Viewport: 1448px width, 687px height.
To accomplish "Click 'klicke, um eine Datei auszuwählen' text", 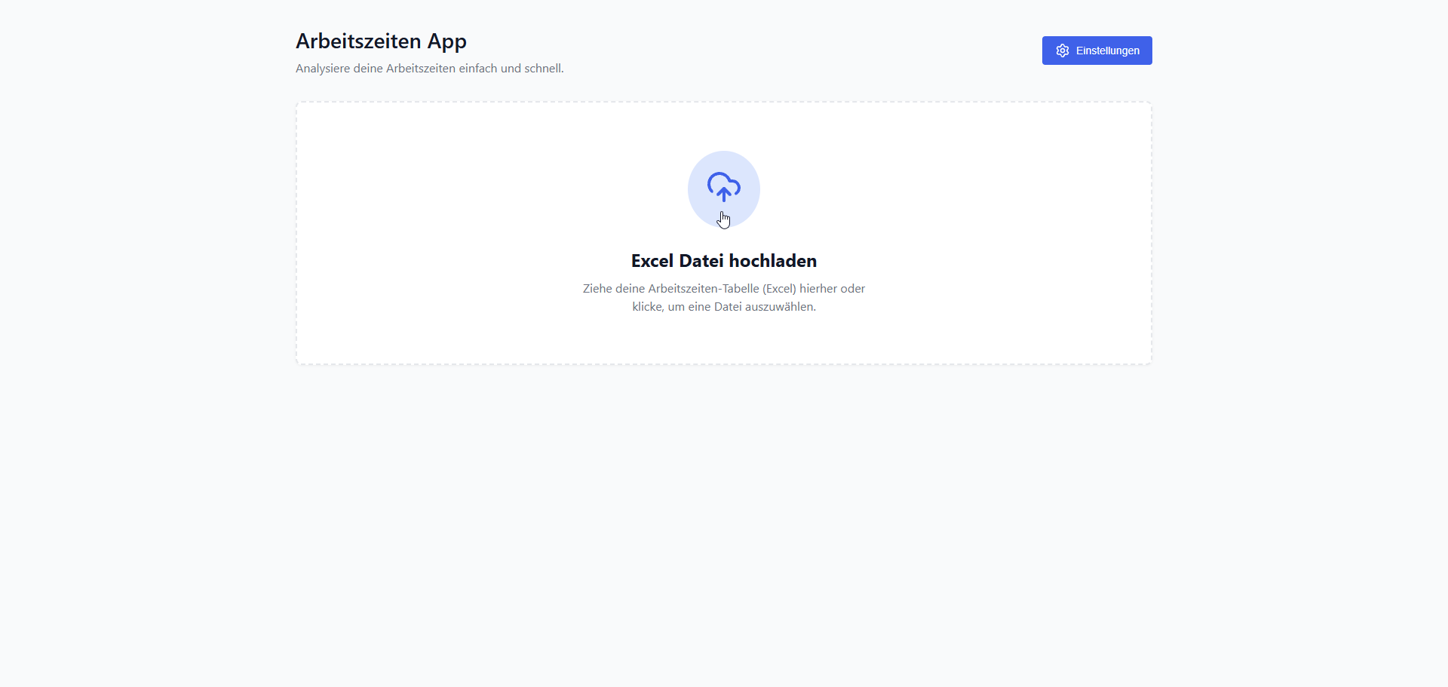I will click(x=724, y=307).
